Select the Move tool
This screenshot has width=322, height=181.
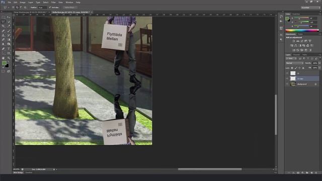[x=9, y=17]
